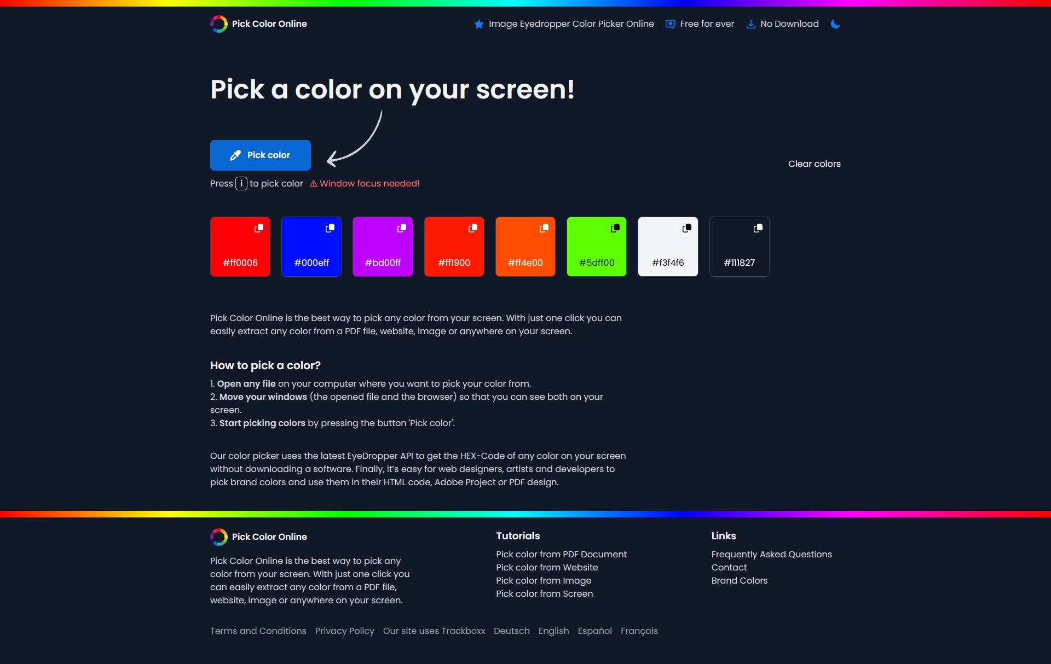Expand Links section in footer
1051x664 pixels.
point(723,535)
